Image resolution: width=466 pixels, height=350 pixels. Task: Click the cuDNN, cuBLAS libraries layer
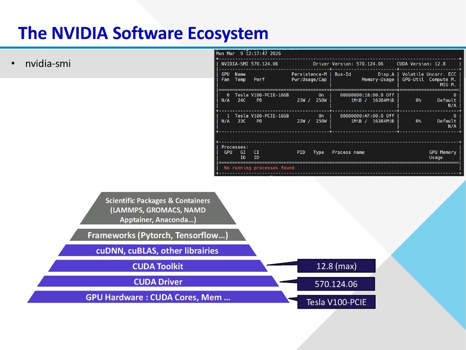[x=157, y=251]
